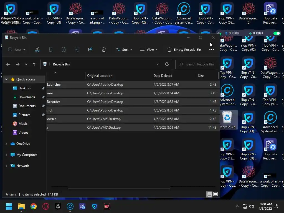
Task: Switch to large thumbnails view icon in status bar
Action: point(215,194)
